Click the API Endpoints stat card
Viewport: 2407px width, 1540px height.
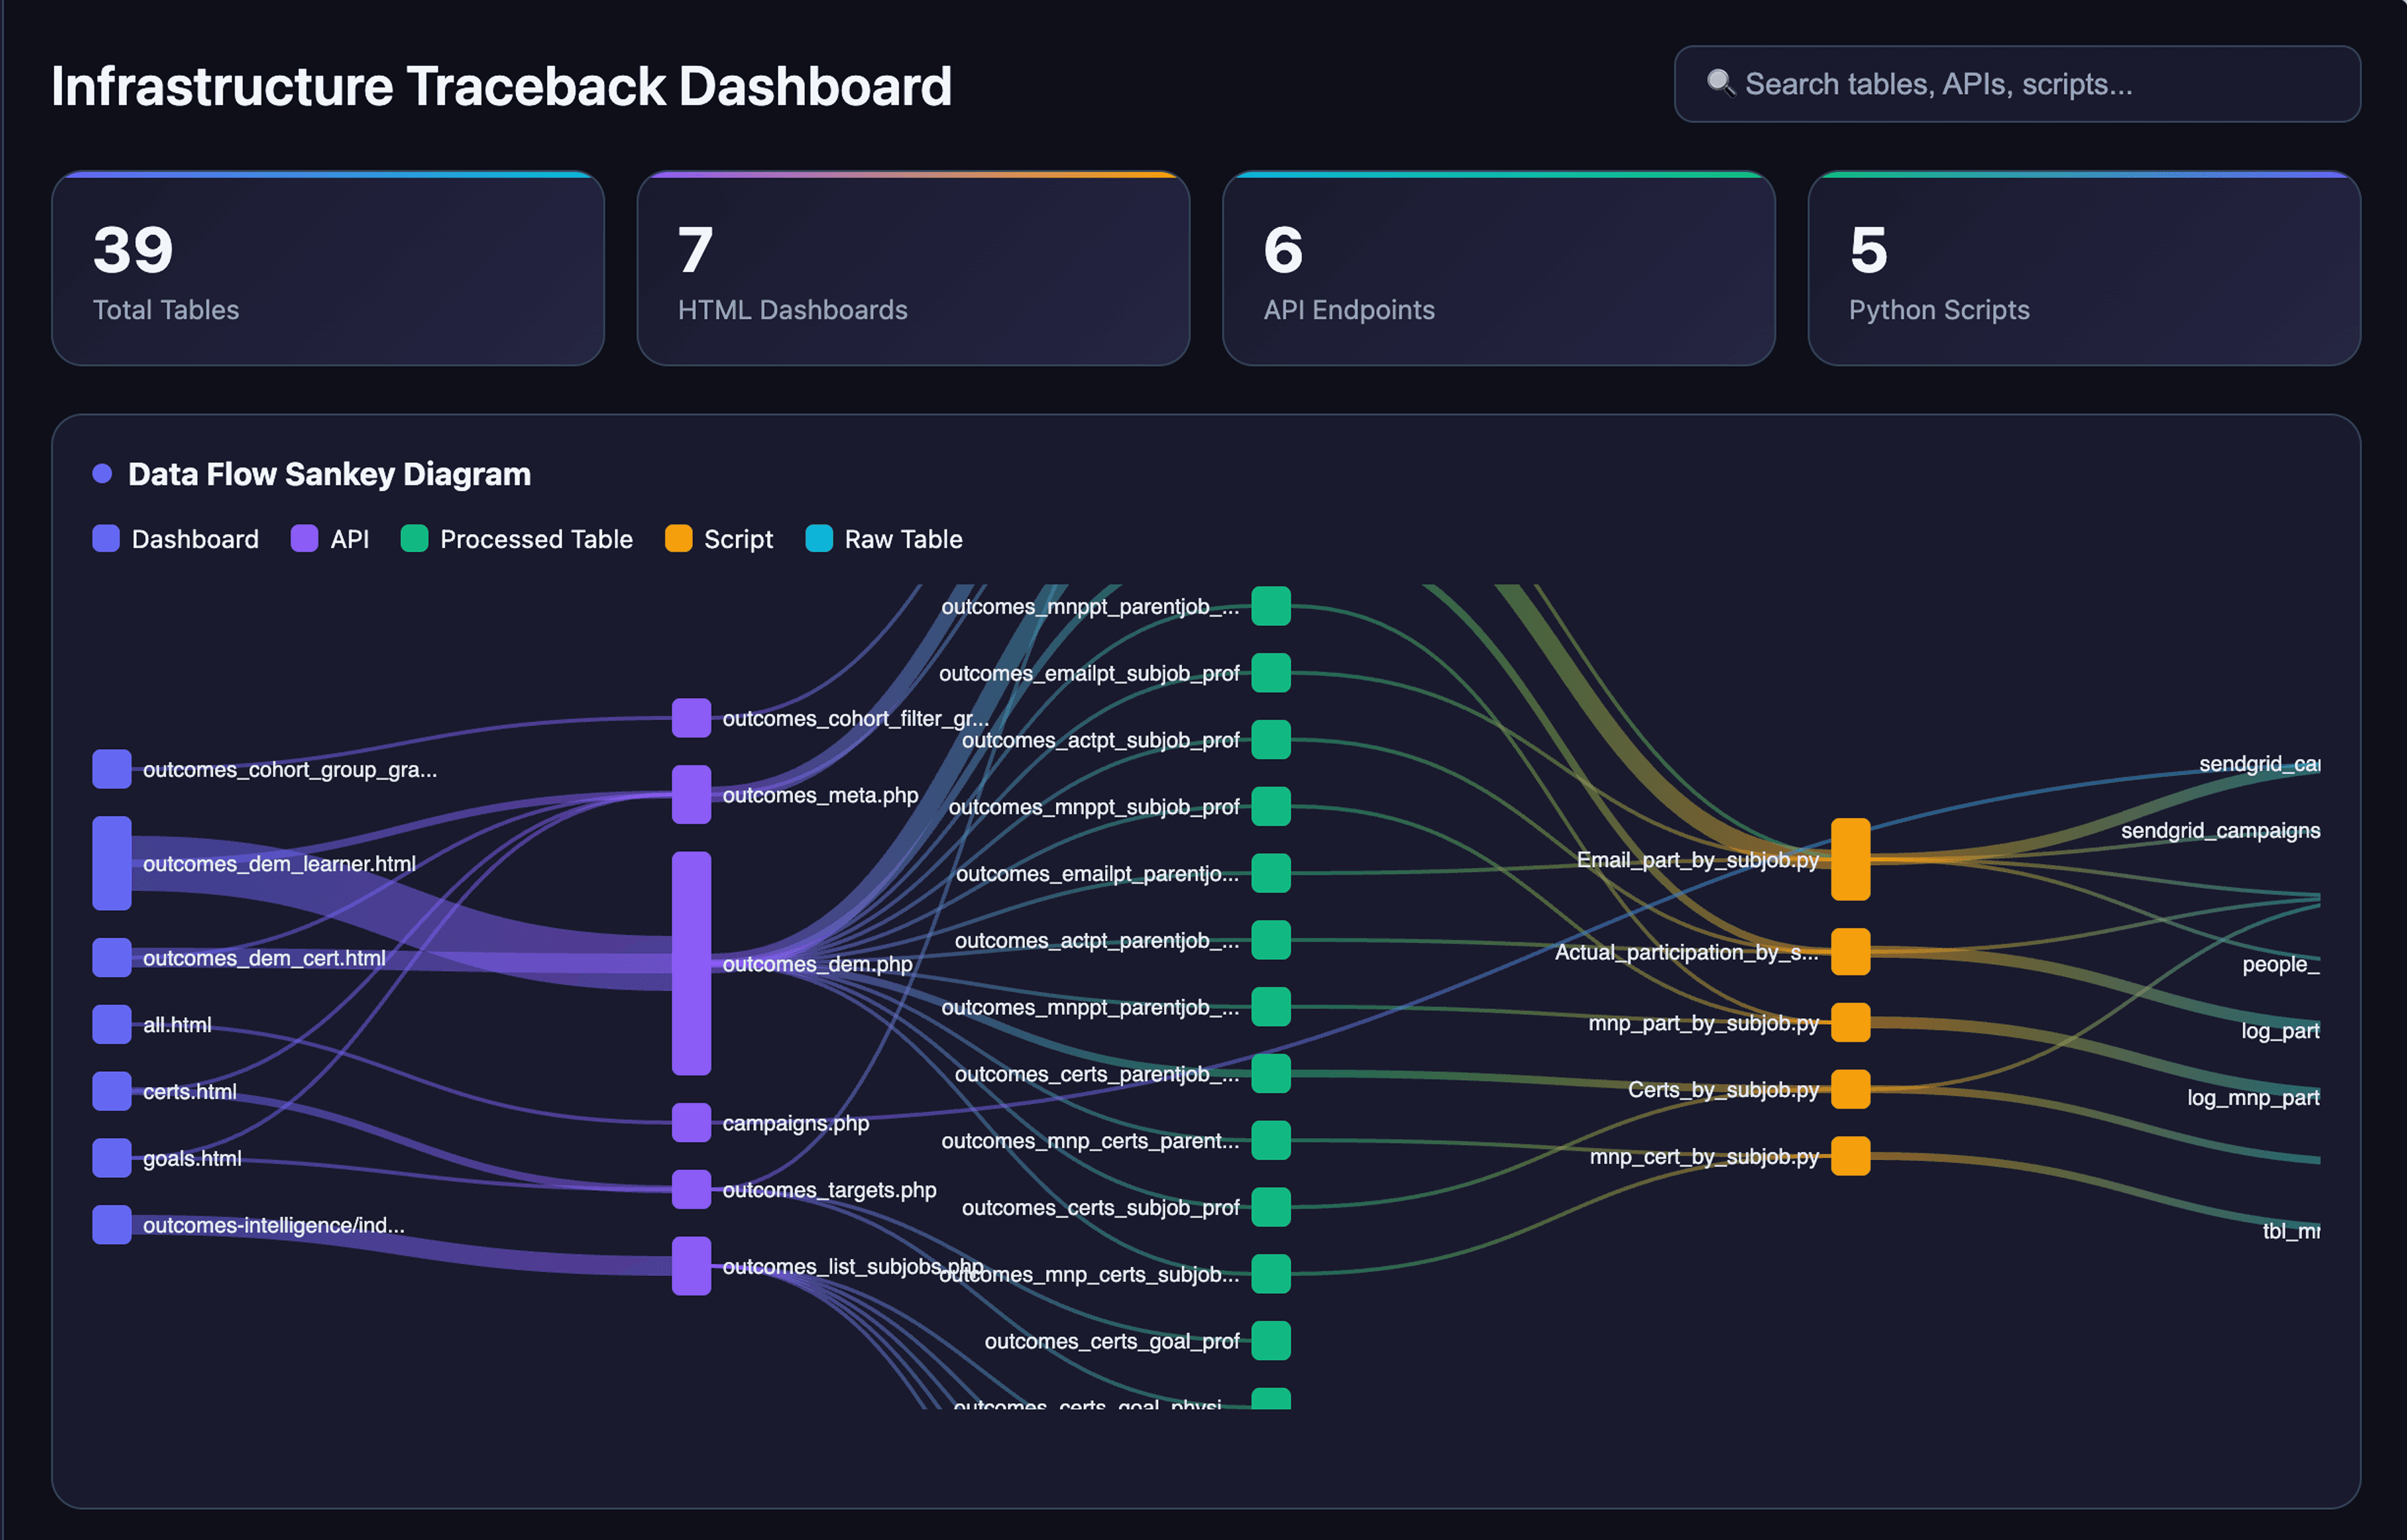(1498, 269)
